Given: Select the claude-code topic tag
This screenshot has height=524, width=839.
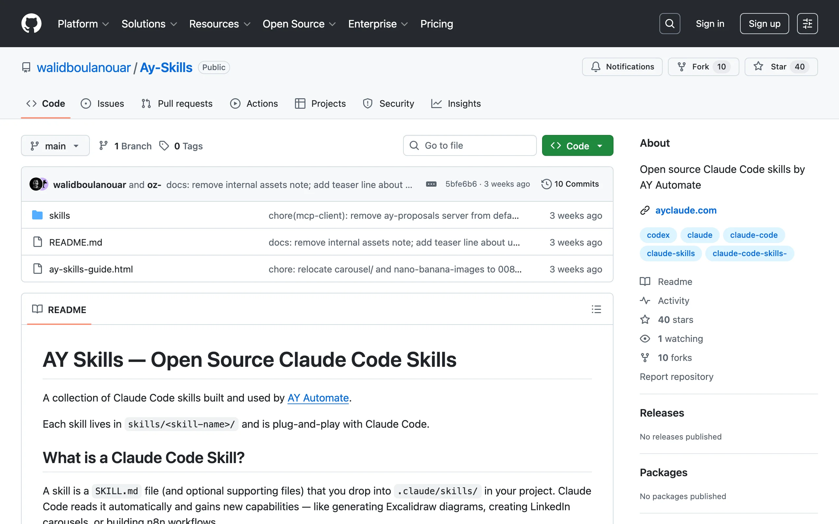Looking at the screenshot, I should coord(753,235).
